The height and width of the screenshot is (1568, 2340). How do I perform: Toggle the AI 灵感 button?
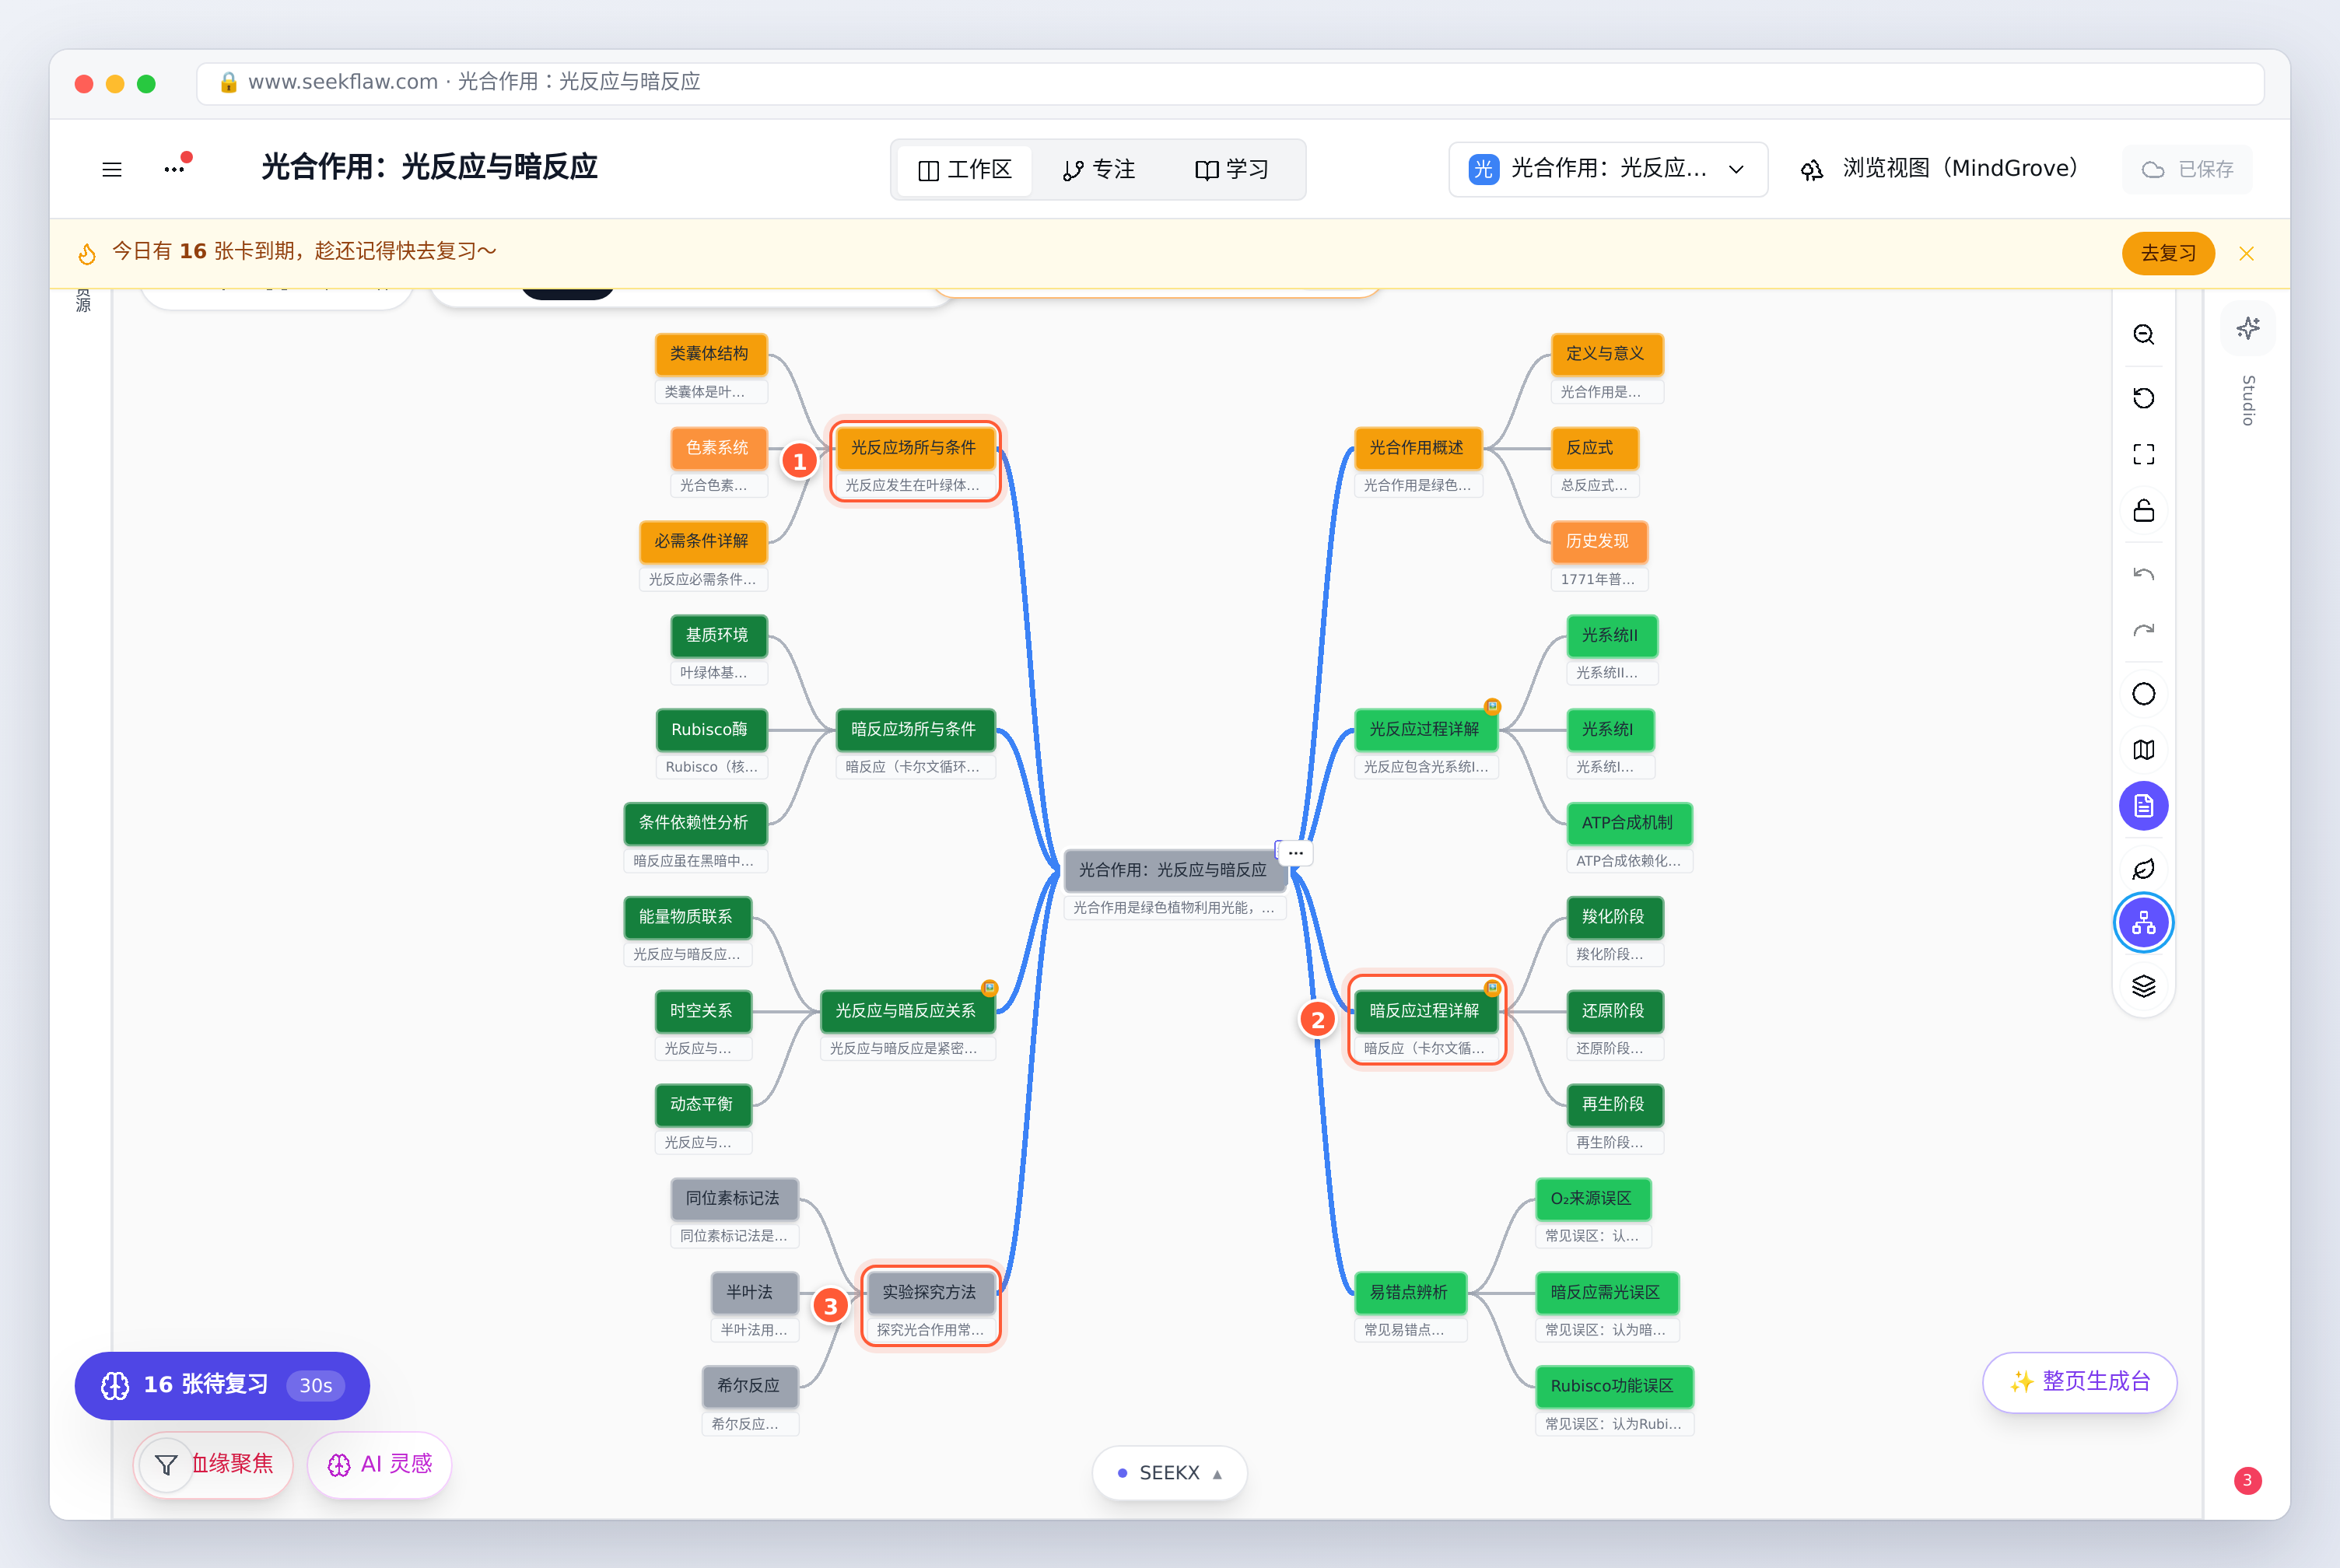coord(380,1464)
